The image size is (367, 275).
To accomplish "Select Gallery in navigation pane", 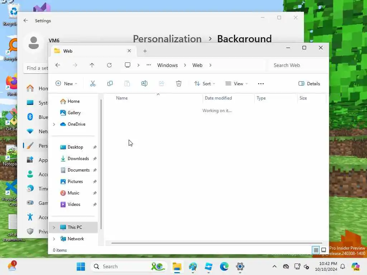I will point(73,113).
